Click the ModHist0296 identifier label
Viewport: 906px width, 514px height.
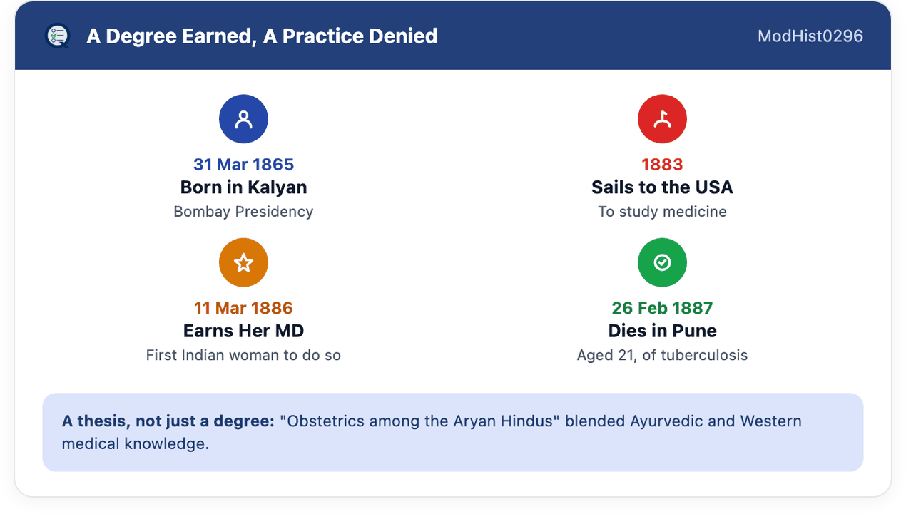810,36
